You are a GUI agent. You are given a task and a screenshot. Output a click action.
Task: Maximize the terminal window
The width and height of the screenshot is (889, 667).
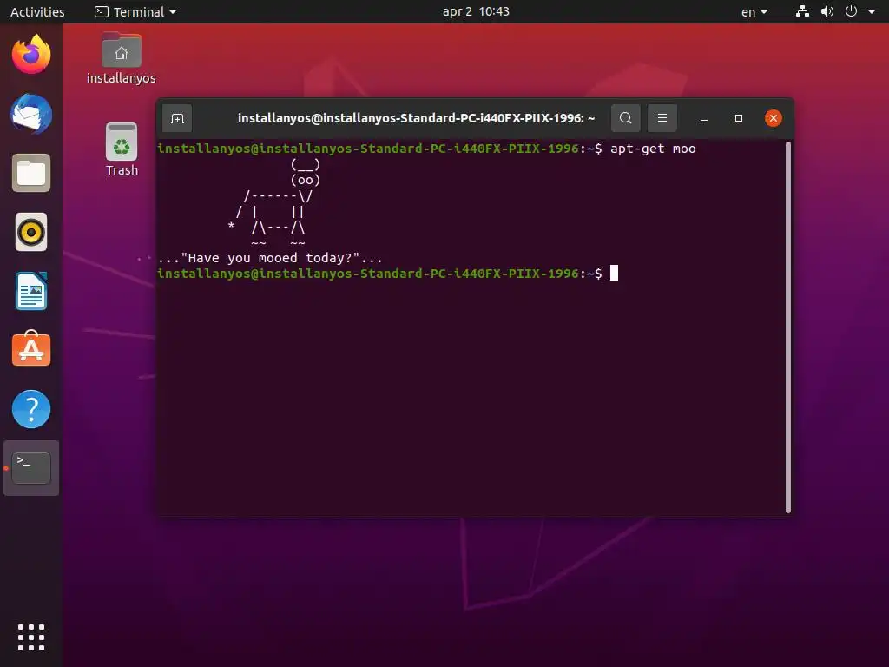738,118
